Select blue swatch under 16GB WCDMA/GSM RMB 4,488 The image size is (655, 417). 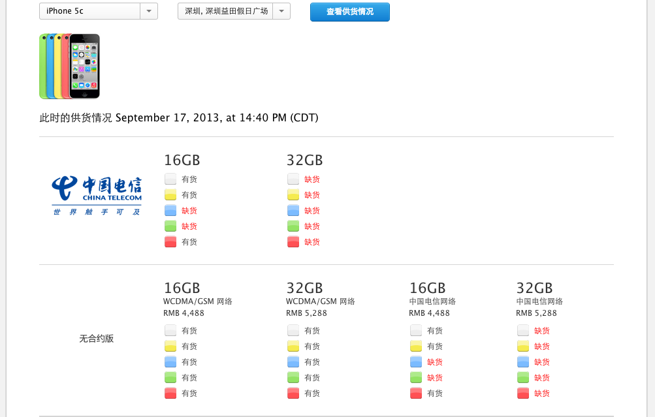pos(170,362)
